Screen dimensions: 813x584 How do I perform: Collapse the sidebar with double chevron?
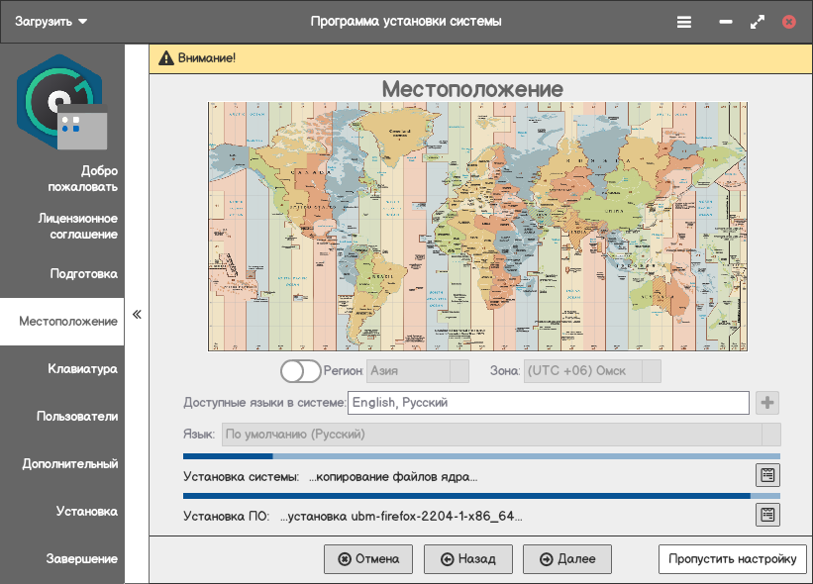(137, 315)
